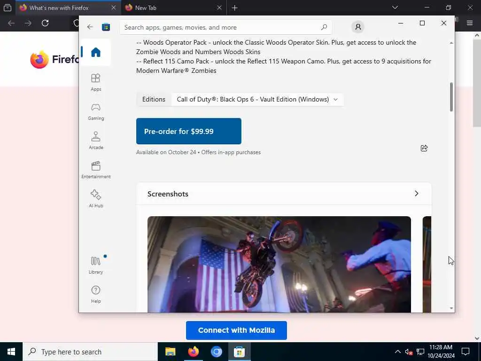481x361 pixels.
Task: Click Firefox page scrollbar thumb
Action: click(x=477, y=83)
